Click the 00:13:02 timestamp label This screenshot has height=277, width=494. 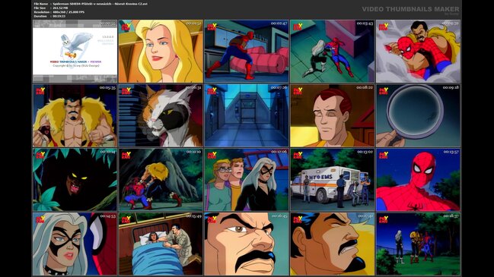(365, 152)
